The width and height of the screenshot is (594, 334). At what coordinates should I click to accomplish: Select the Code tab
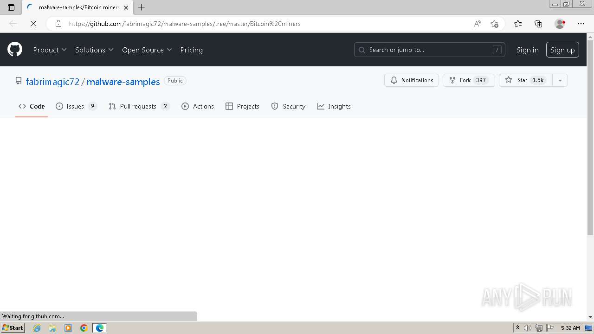tap(32, 106)
